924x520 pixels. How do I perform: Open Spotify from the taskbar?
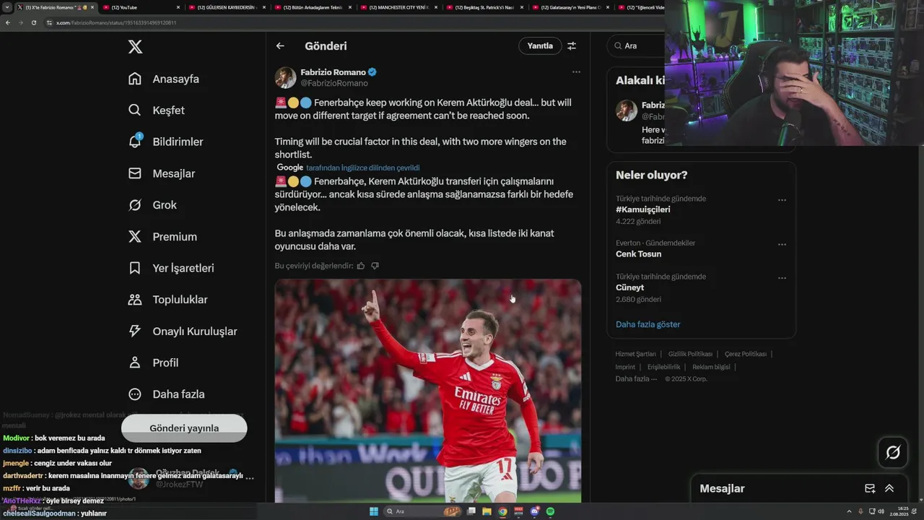pos(550,511)
